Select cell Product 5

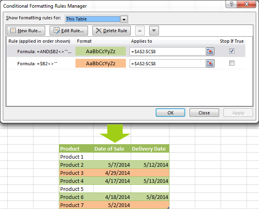pos(76,189)
